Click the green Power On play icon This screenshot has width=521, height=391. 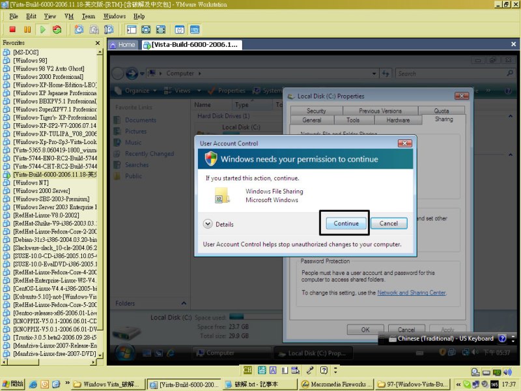[42, 29]
